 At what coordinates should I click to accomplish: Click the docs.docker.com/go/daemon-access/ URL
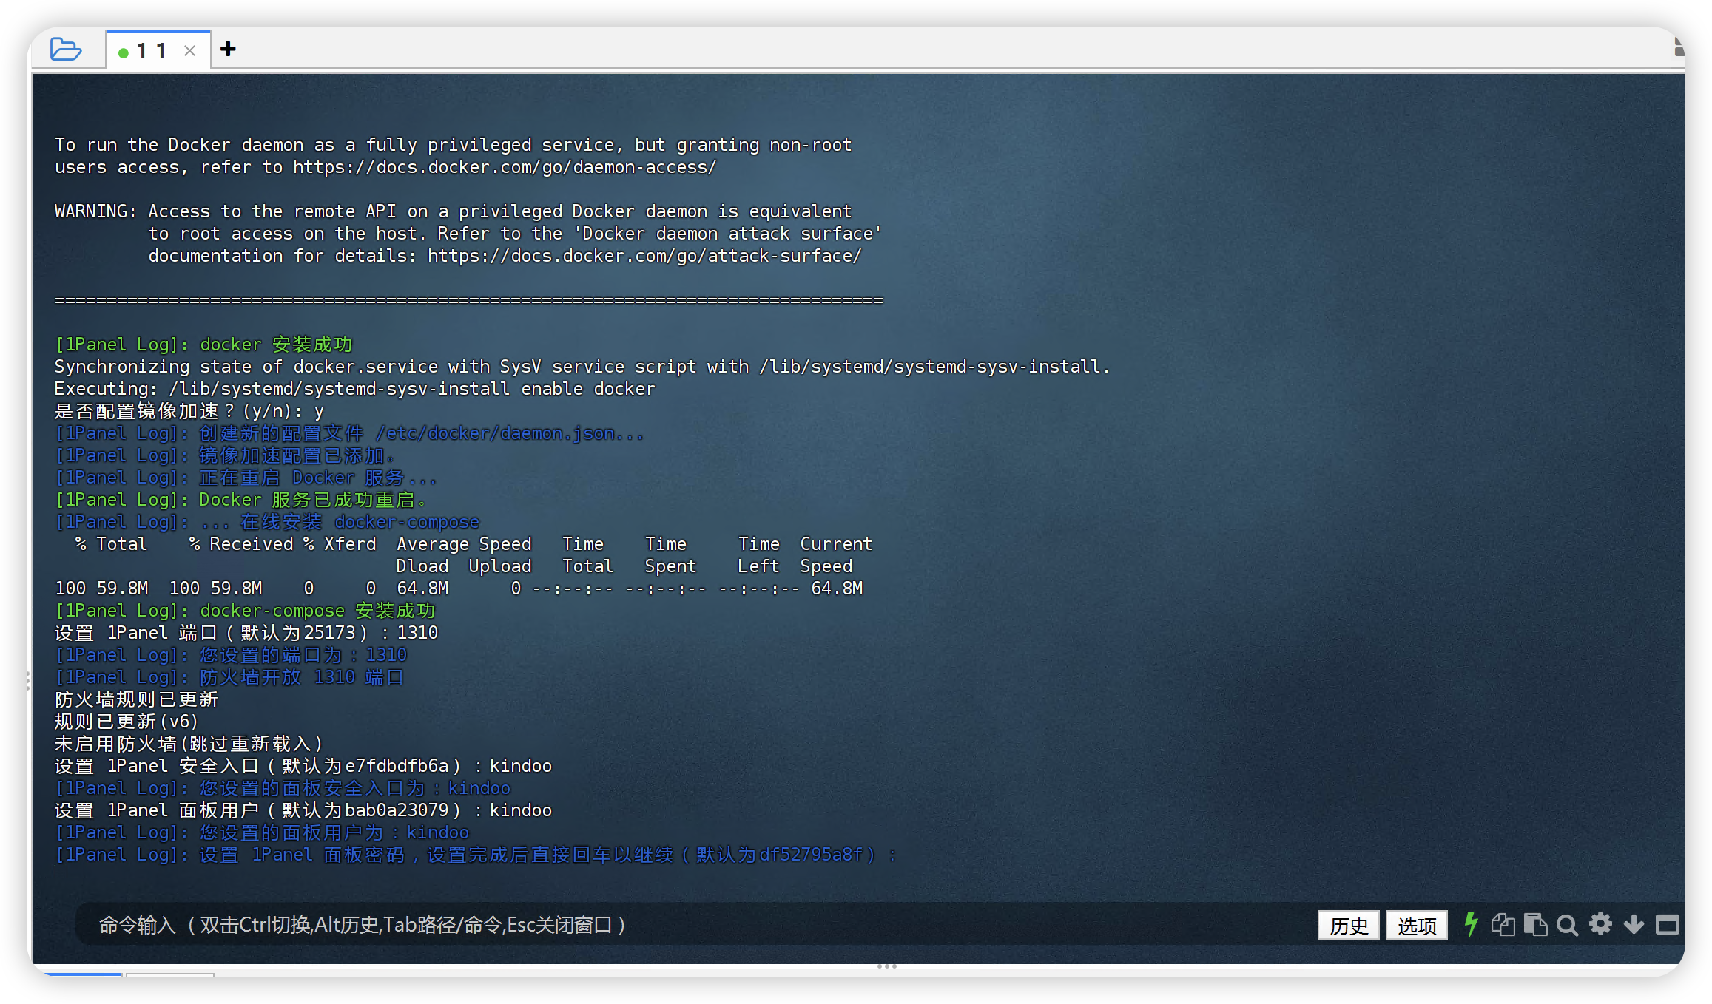point(505,167)
